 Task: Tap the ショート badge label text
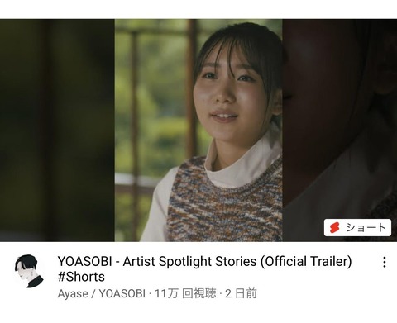[x=366, y=228]
